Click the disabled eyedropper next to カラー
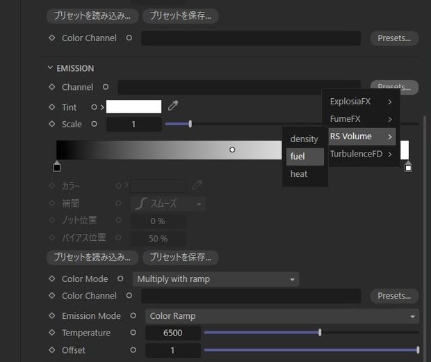This screenshot has width=431, height=362. [197, 185]
